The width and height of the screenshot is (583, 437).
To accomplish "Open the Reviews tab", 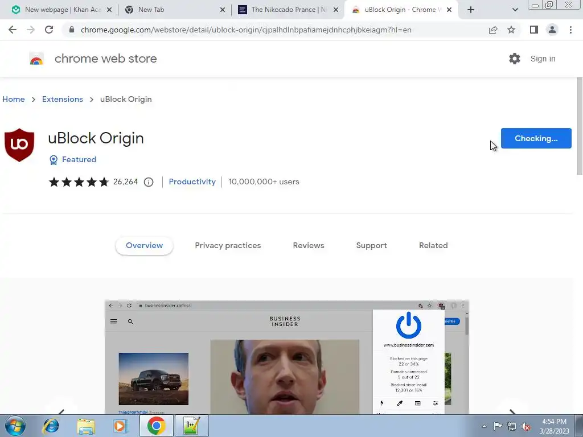I will tap(309, 246).
